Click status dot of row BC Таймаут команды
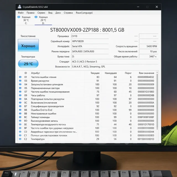This screenshot has width=177, height=177. coord(20,117)
